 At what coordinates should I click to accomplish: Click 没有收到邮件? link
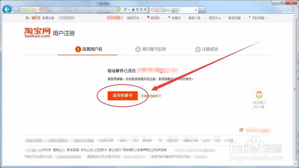151,96
